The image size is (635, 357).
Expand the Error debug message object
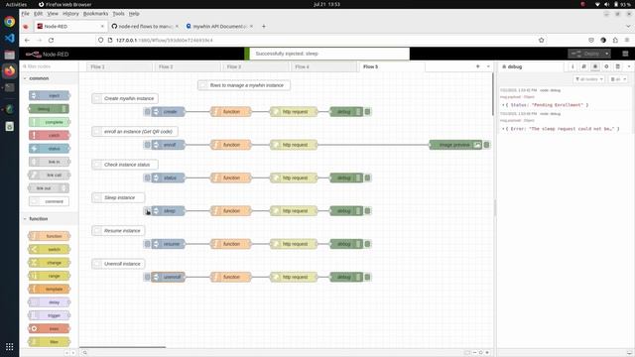pos(503,129)
